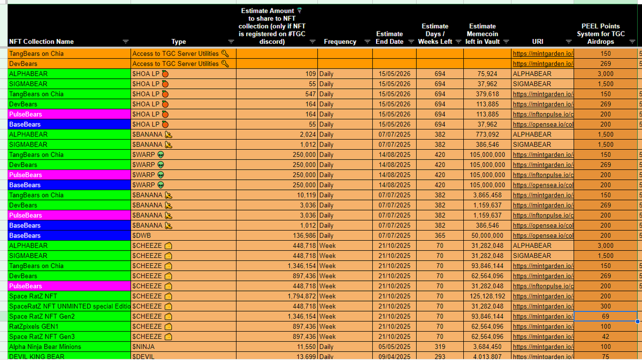The image size is (642, 360).
Task: Select the Alpha Ninja Bear Minions cell
Action: (69, 347)
